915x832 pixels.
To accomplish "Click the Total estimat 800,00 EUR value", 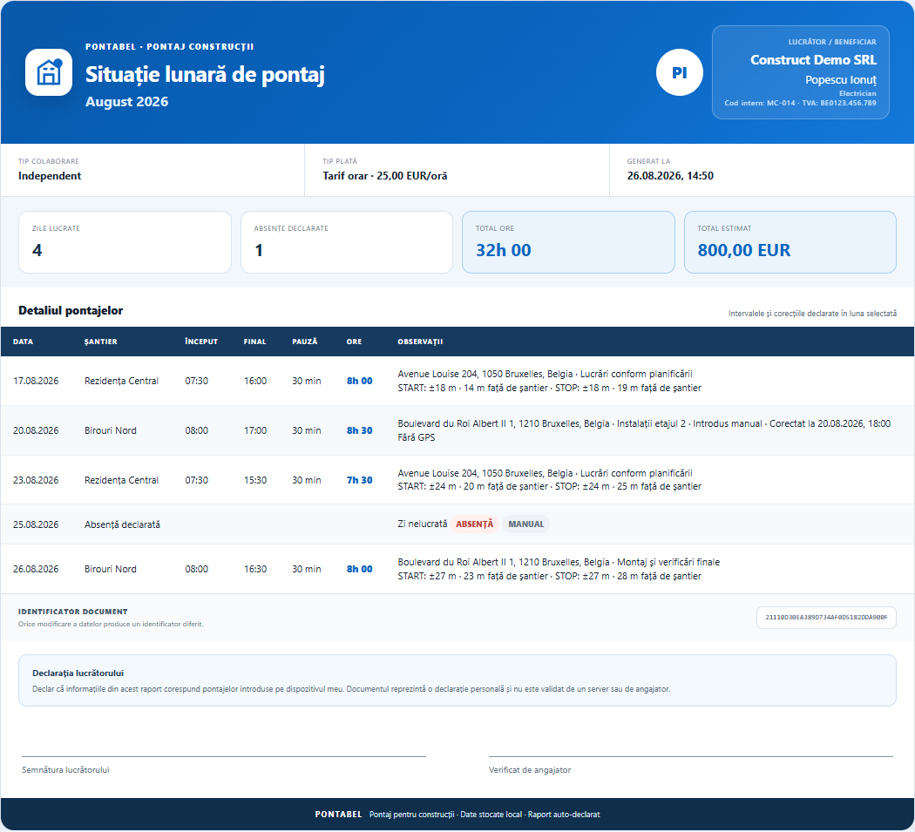I will (x=744, y=250).
